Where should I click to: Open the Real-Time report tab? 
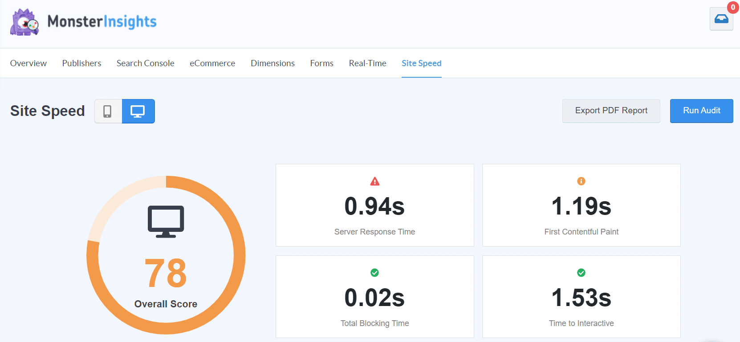click(x=367, y=63)
